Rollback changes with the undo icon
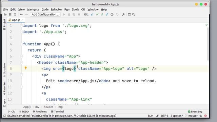 click(x=117, y=14)
